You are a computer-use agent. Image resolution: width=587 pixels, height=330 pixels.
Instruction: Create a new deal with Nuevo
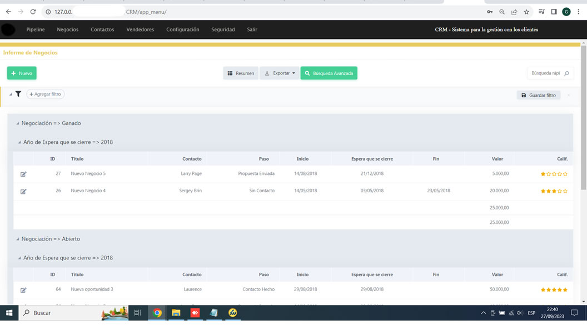[x=22, y=73]
